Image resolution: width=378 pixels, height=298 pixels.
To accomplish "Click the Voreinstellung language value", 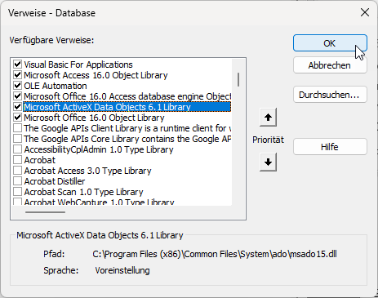I will 122,270.
